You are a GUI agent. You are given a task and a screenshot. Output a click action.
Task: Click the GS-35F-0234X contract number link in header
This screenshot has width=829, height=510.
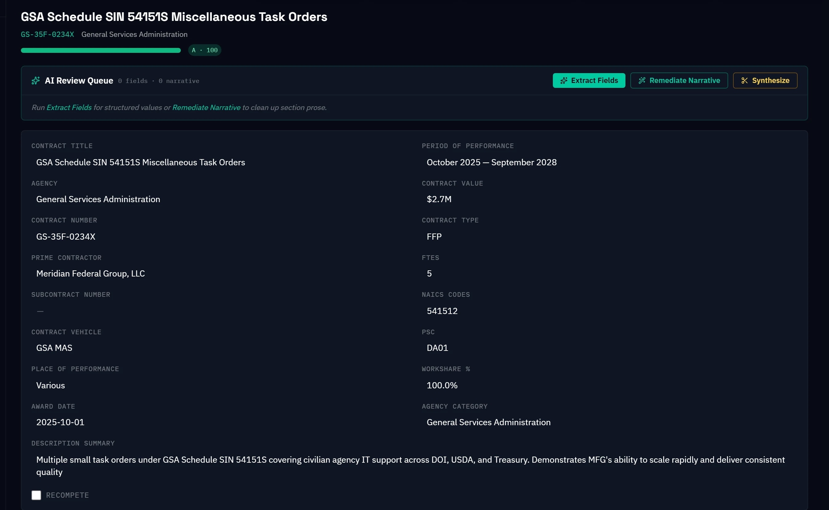tap(48, 34)
